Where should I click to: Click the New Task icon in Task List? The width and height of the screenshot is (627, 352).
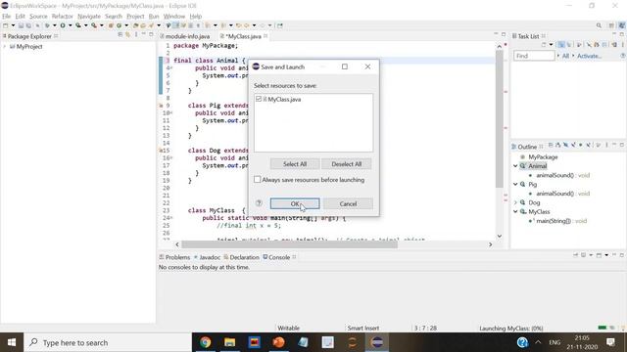click(544, 45)
